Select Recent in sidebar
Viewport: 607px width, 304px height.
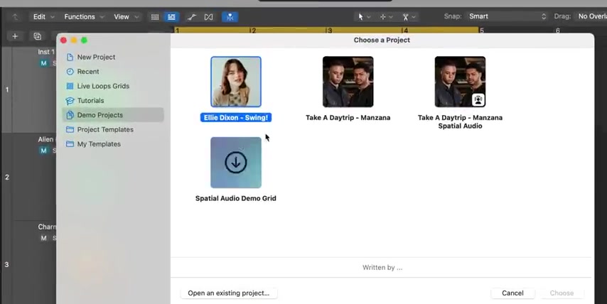click(x=112, y=72)
